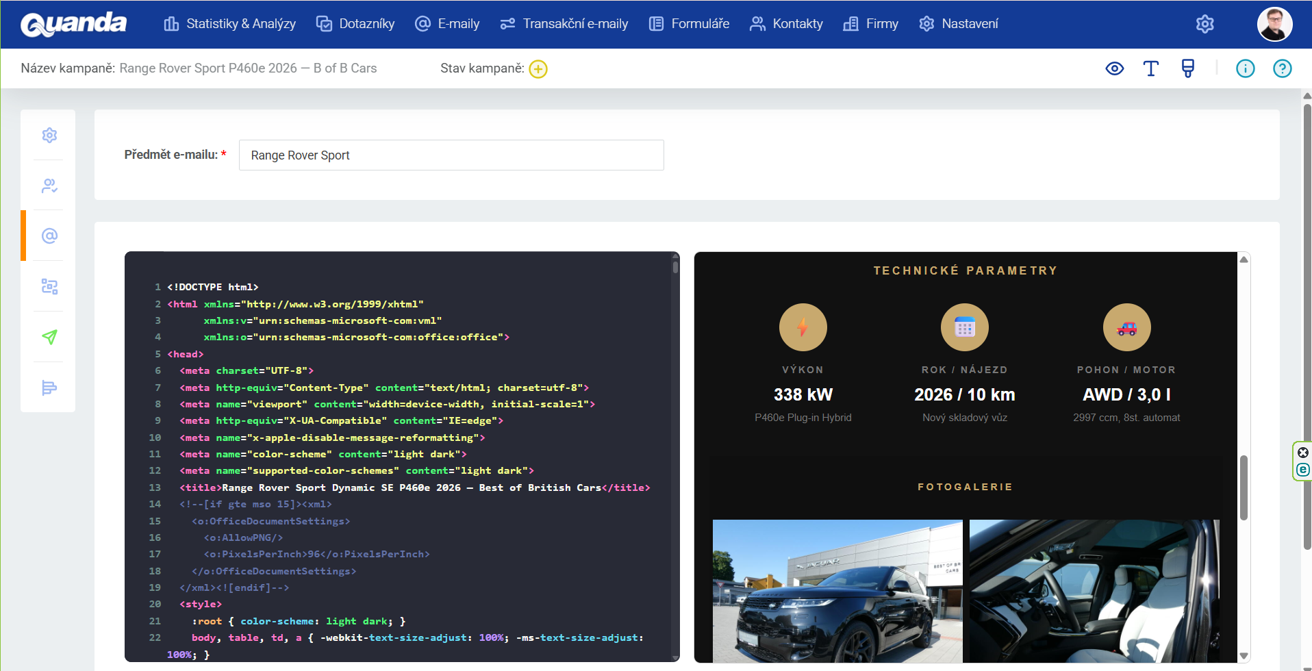Open the flow diagram step in sidebar

point(49,286)
